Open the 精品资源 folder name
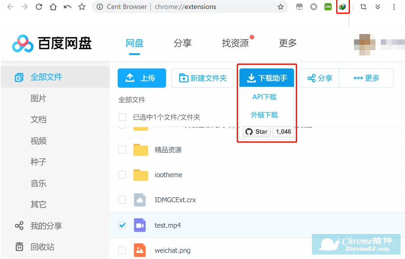 [168, 150]
